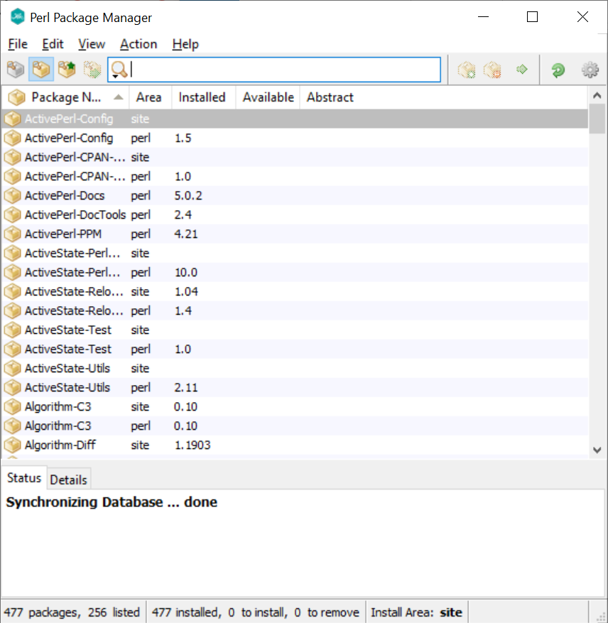Image resolution: width=608 pixels, height=623 pixels.
Task: Show all packages view in toolbar
Action: click(16, 70)
